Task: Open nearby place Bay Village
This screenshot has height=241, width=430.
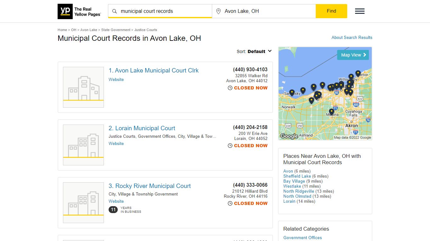Action: click(x=294, y=181)
